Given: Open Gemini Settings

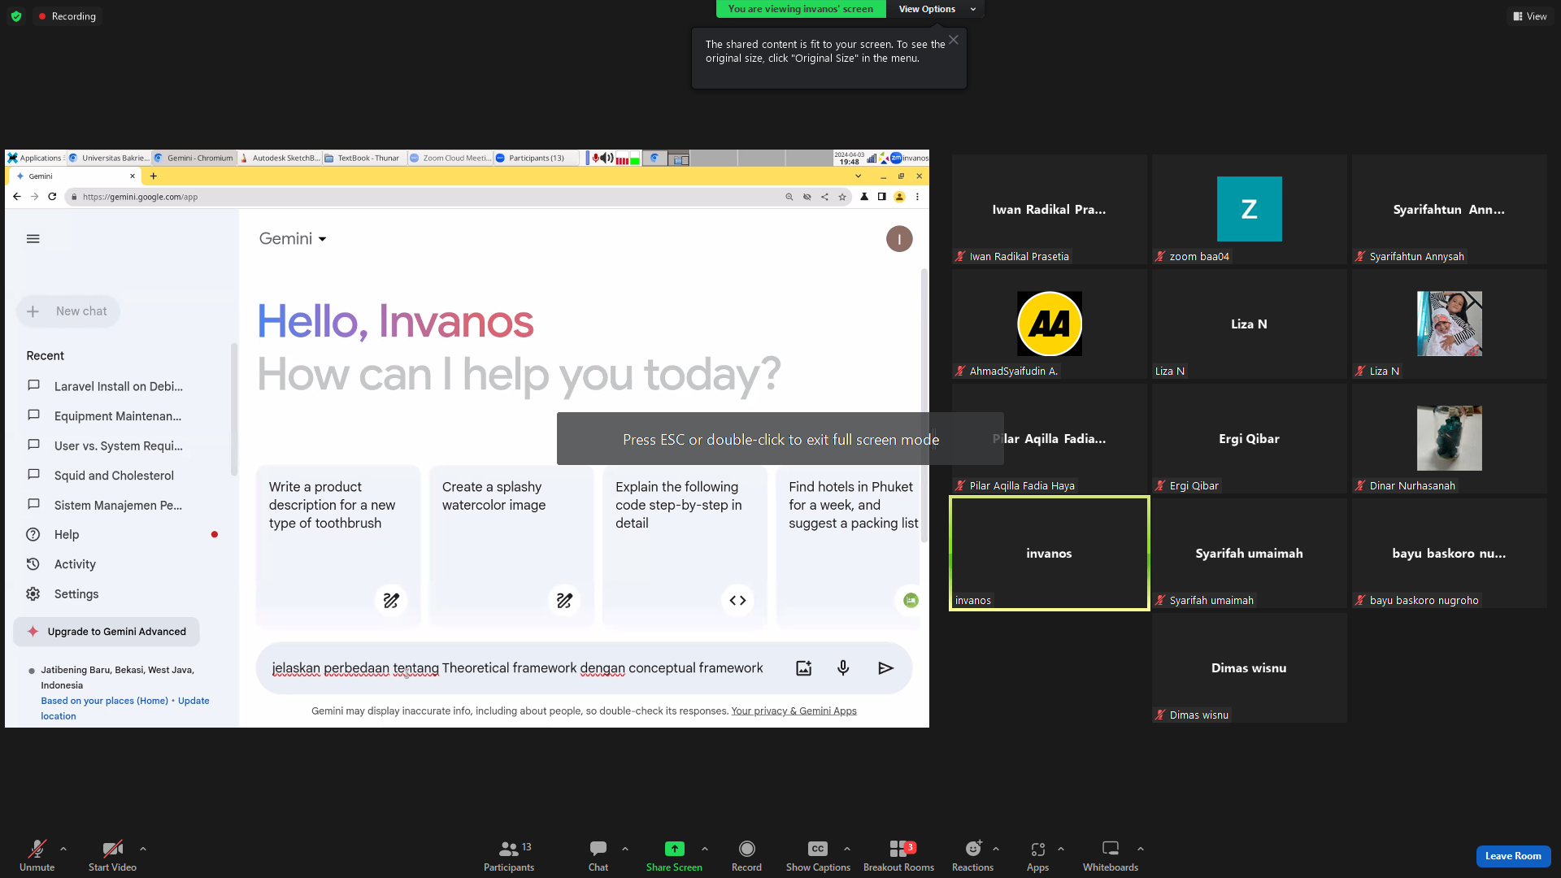Looking at the screenshot, I should 76,594.
